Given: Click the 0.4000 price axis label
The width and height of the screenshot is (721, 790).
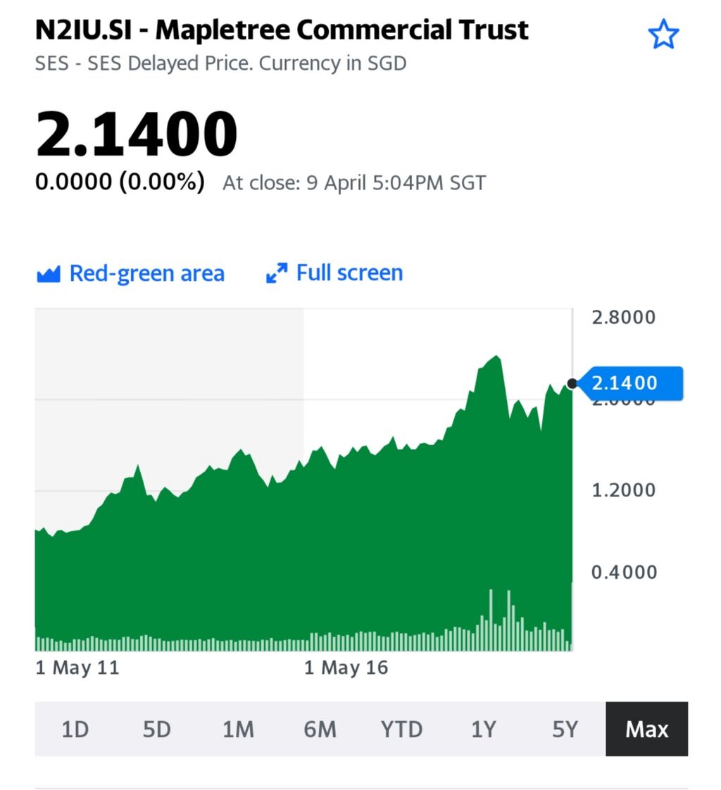Looking at the screenshot, I should coord(624,572).
